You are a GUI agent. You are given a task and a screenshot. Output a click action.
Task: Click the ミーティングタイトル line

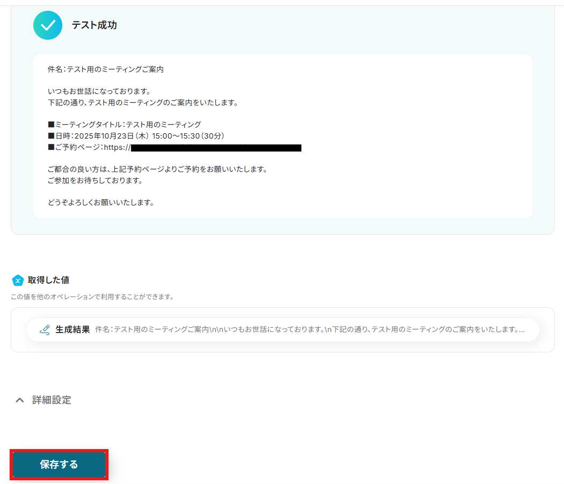(x=125, y=125)
